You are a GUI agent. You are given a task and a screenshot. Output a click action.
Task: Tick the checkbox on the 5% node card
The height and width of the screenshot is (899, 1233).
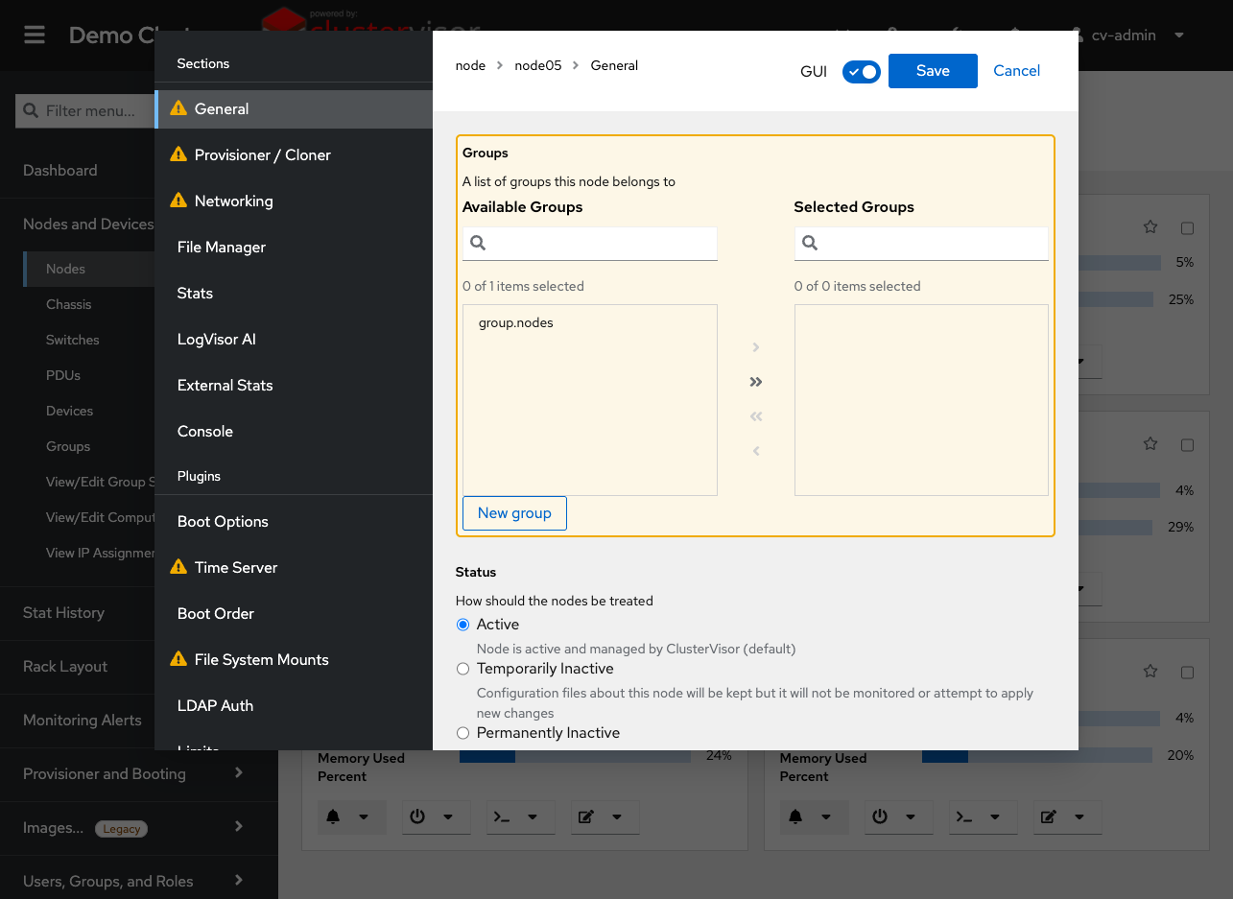click(x=1188, y=228)
